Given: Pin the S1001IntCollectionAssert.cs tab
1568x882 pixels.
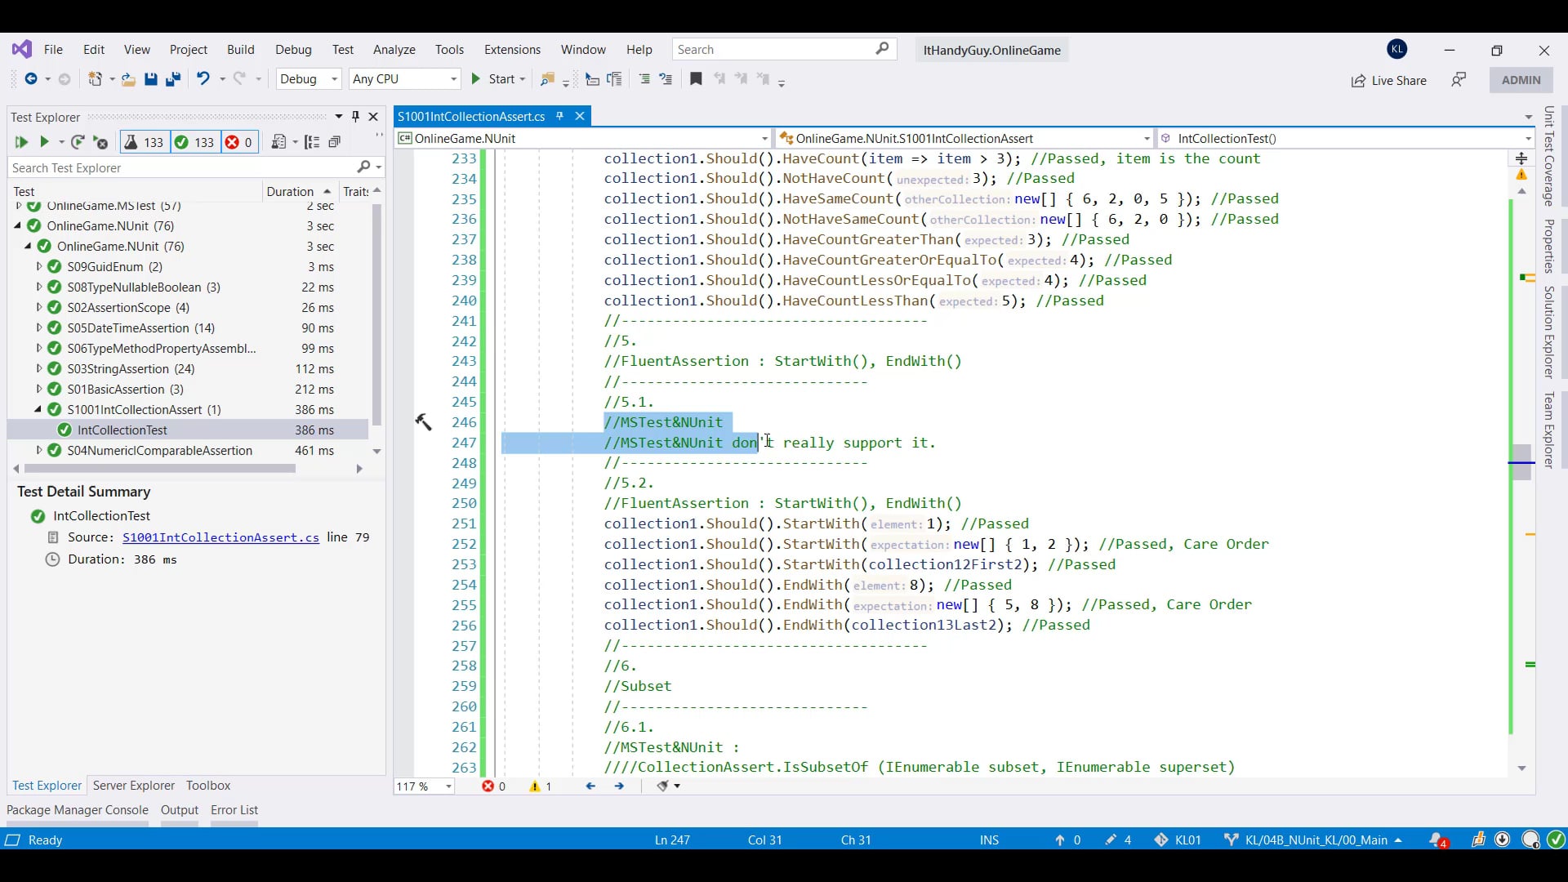Looking at the screenshot, I should [x=559, y=116].
